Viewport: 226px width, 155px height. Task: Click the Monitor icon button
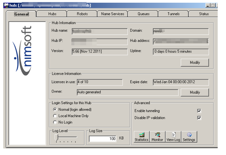click(157, 137)
